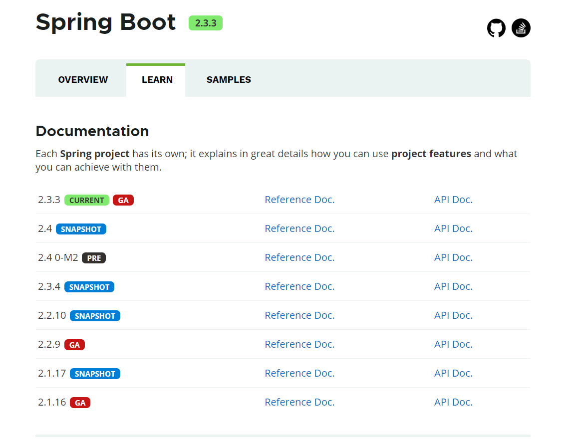Click version number 2.1.17 text

click(52, 373)
